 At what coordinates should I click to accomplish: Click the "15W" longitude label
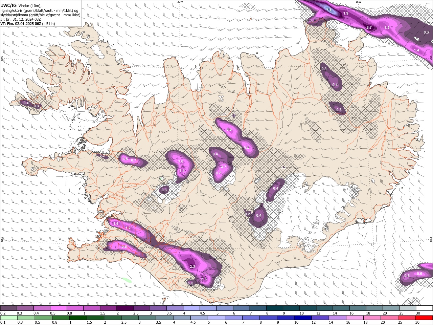[x=358, y=2]
